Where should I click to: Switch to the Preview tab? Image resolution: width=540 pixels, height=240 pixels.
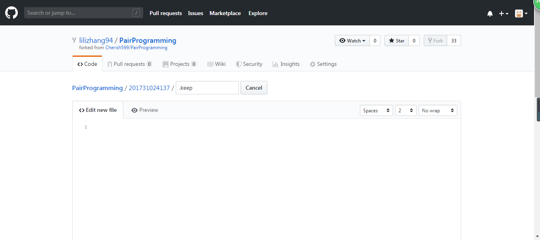tap(145, 110)
